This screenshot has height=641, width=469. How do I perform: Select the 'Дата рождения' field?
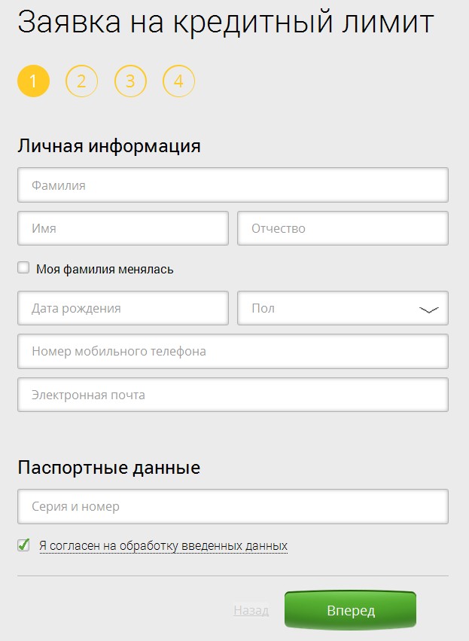coord(123,308)
